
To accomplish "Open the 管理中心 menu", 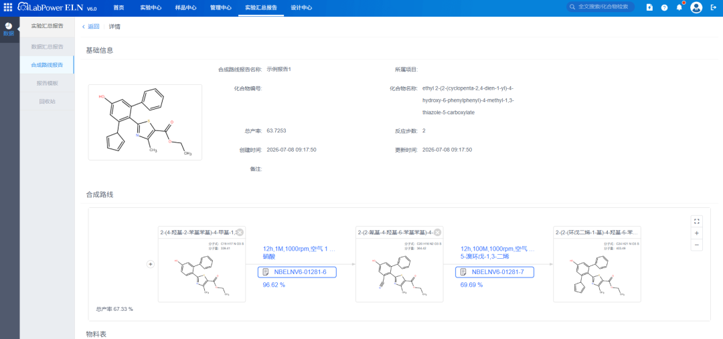I will (220, 8).
